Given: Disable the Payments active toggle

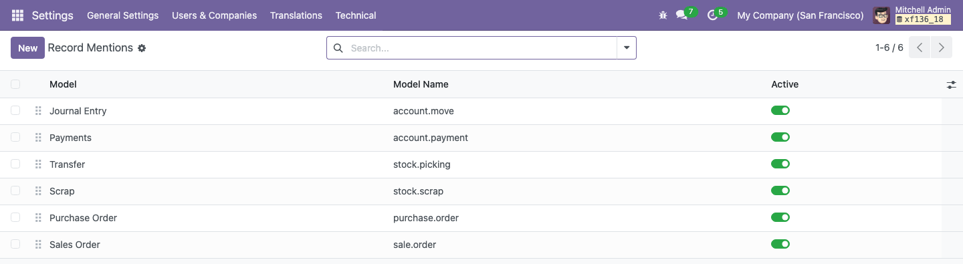Looking at the screenshot, I should click(x=780, y=137).
